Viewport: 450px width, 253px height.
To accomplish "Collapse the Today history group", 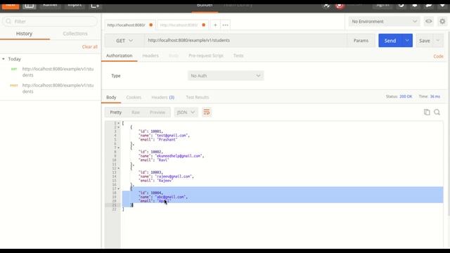I will pos(4,59).
